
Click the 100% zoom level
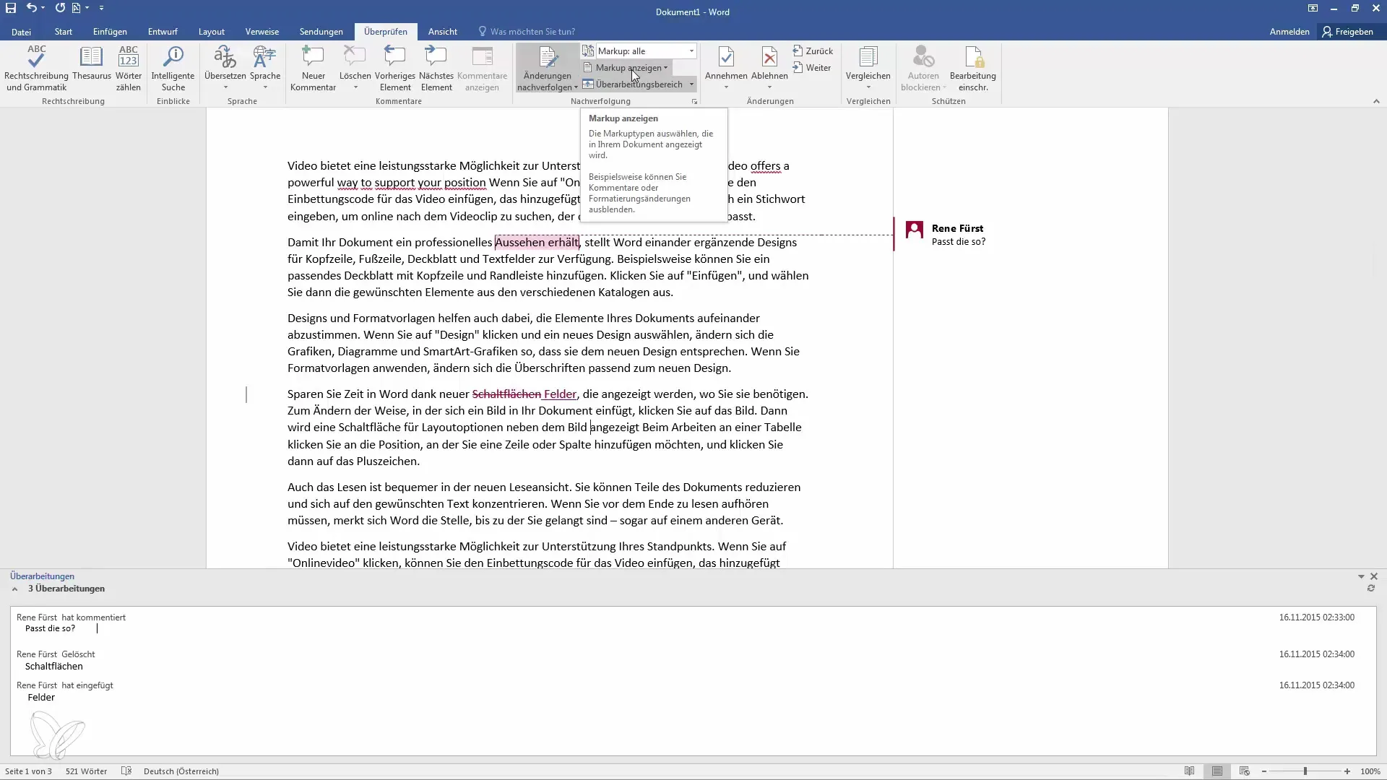[1370, 771]
